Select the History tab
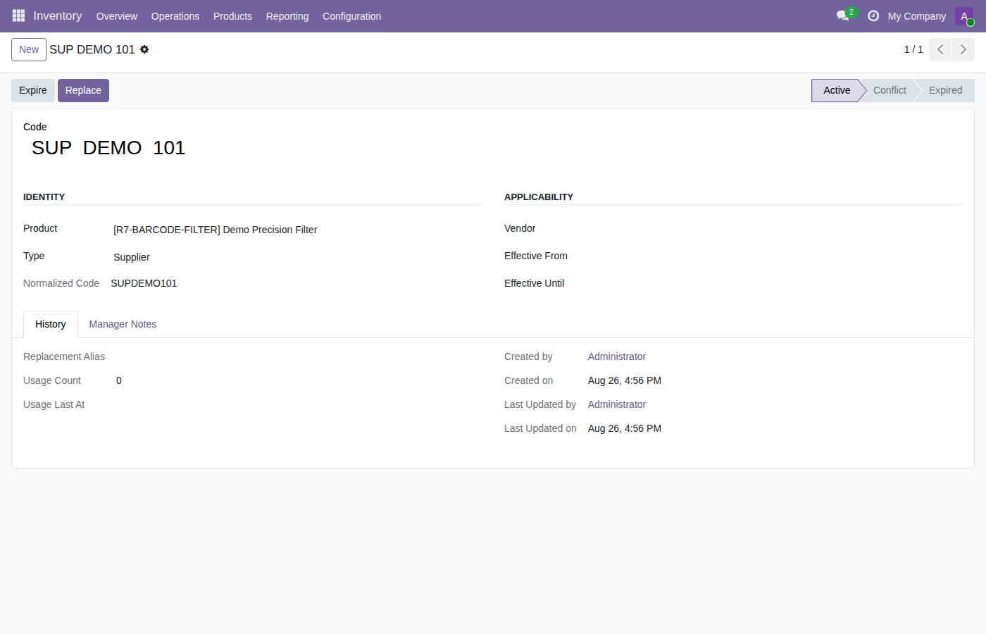This screenshot has width=986, height=634. pyautogui.click(x=51, y=324)
